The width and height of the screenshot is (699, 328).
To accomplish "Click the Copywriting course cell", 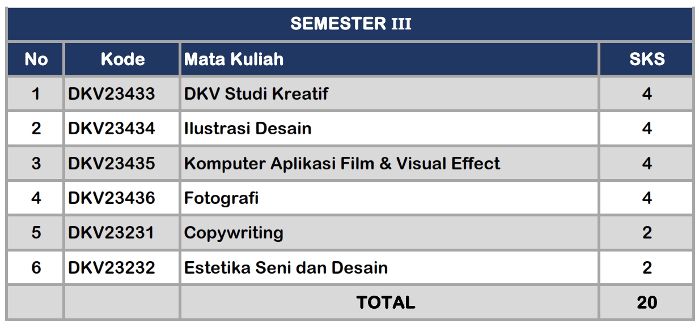I will click(389, 233).
